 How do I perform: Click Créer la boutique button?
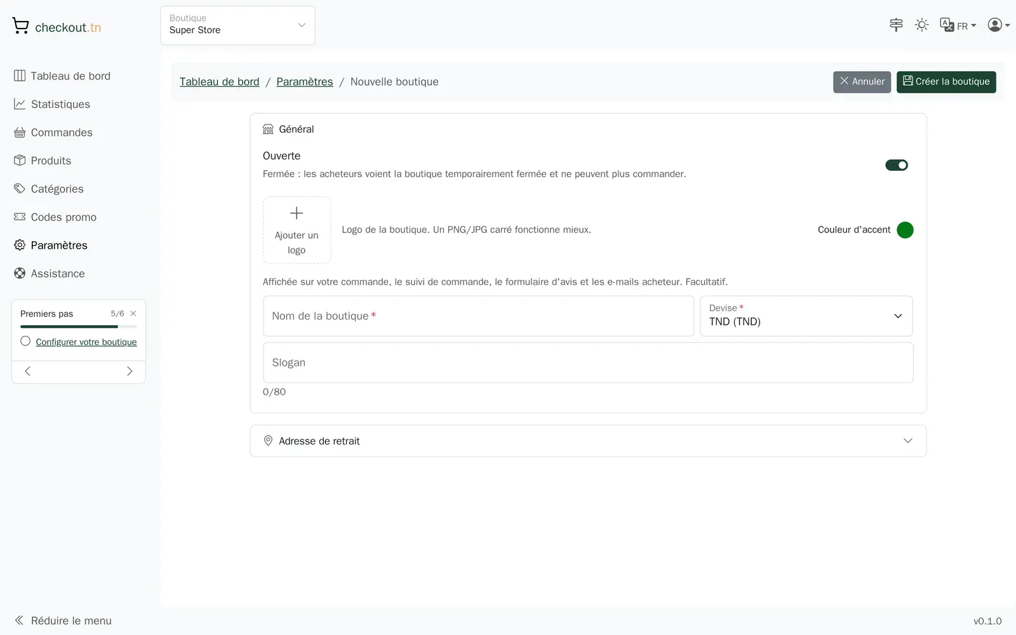click(x=946, y=82)
